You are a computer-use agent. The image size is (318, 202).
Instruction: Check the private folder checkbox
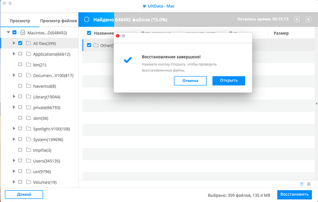20,107
